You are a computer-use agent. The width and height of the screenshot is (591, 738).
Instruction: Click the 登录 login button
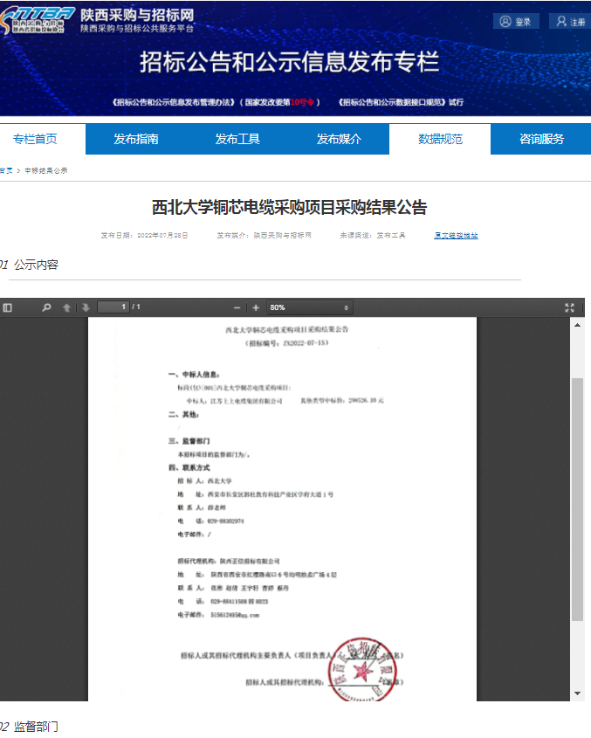pos(516,22)
